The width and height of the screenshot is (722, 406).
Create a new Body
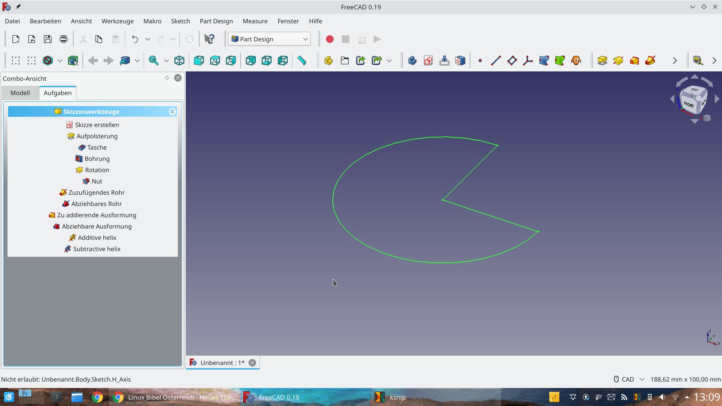pos(412,61)
